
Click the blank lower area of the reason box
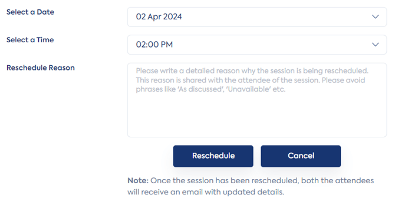point(257,116)
